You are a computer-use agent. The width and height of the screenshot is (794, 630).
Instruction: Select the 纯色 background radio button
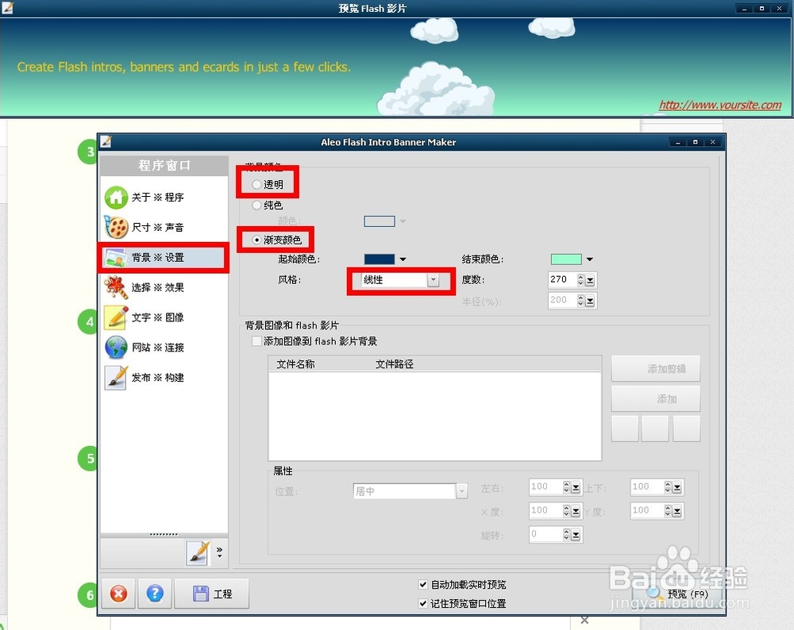click(256, 205)
